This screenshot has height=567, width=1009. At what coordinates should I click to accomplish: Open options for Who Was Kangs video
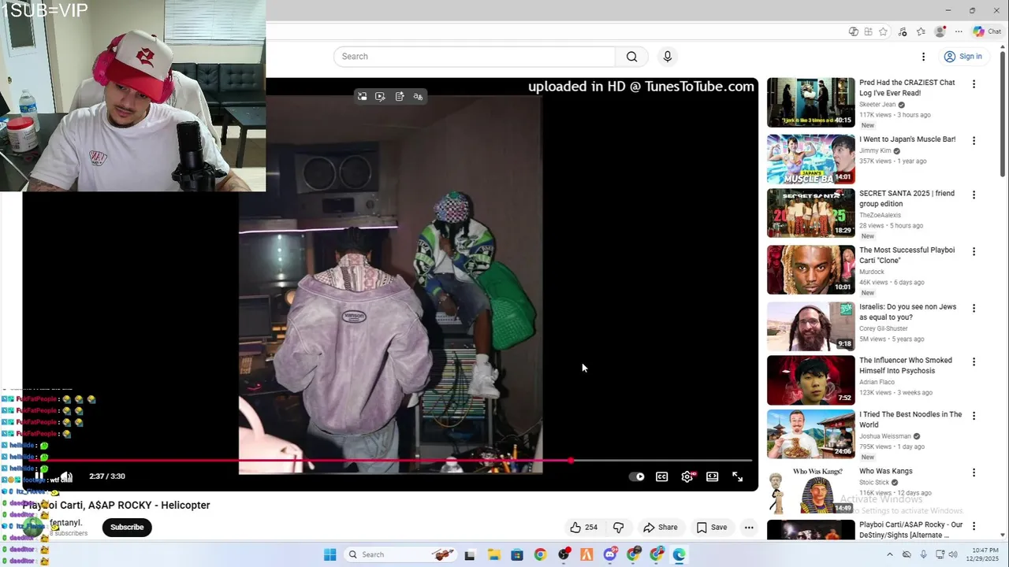(974, 473)
